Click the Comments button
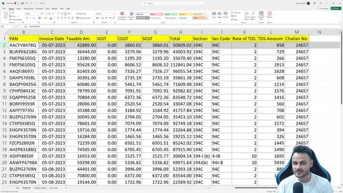343x193 pixels. point(323,9)
